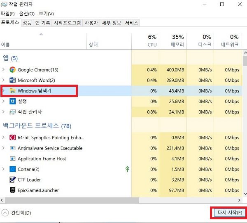
Task: Click the 0.8% CPU value for 작업 관리자
Action: coord(152,112)
